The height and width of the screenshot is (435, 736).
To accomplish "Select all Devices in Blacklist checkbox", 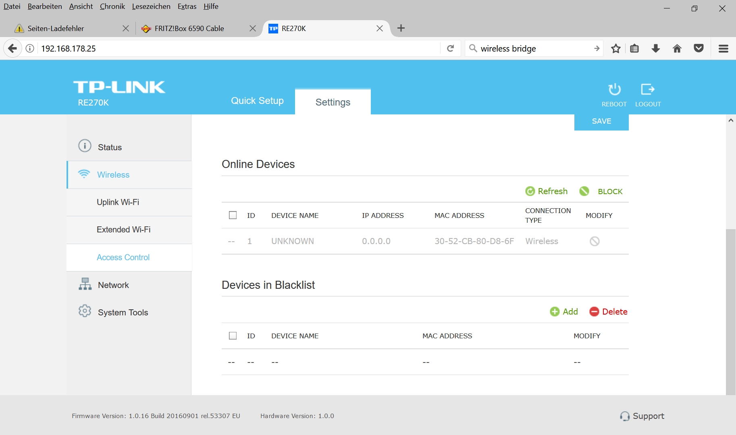I will 233,336.
